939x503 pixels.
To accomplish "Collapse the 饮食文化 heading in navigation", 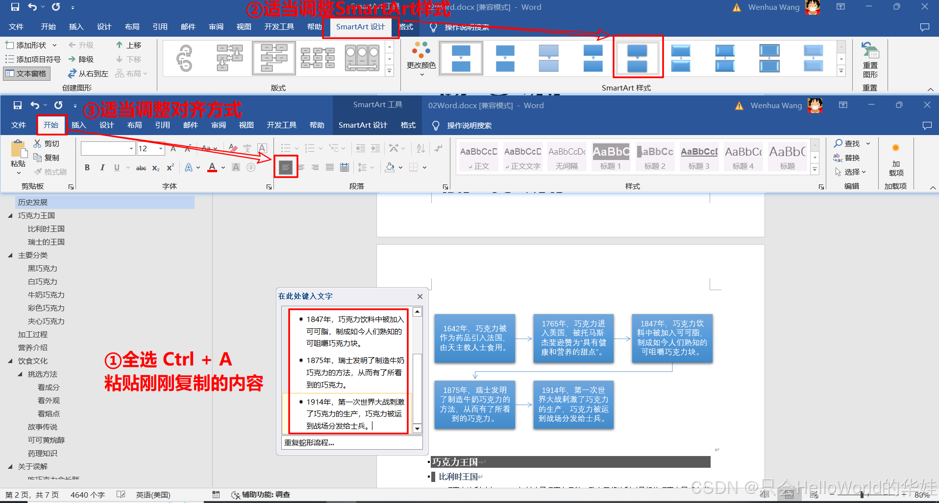I will point(10,361).
